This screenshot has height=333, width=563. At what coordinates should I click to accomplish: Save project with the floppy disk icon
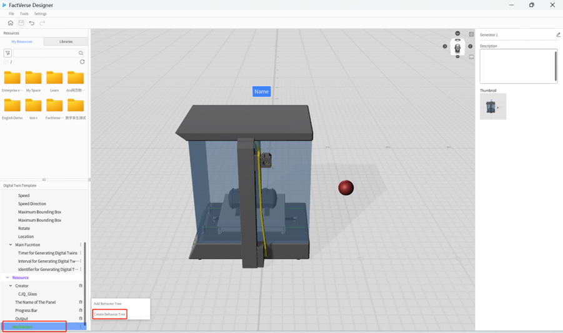tap(21, 23)
